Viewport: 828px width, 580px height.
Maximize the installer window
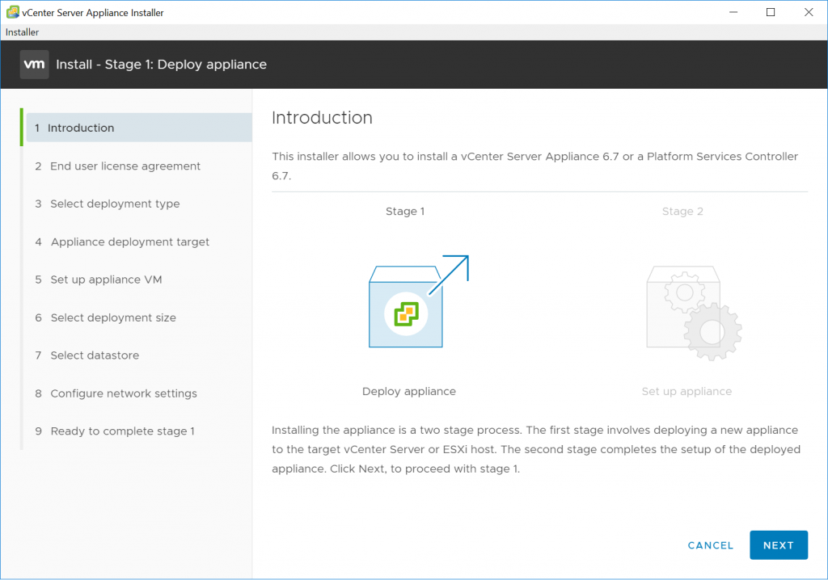pos(771,12)
